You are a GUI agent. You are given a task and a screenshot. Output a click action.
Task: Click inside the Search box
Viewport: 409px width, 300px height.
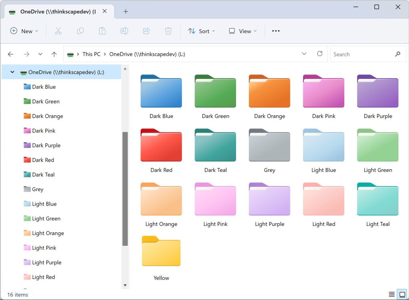pyautogui.click(x=361, y=54)
